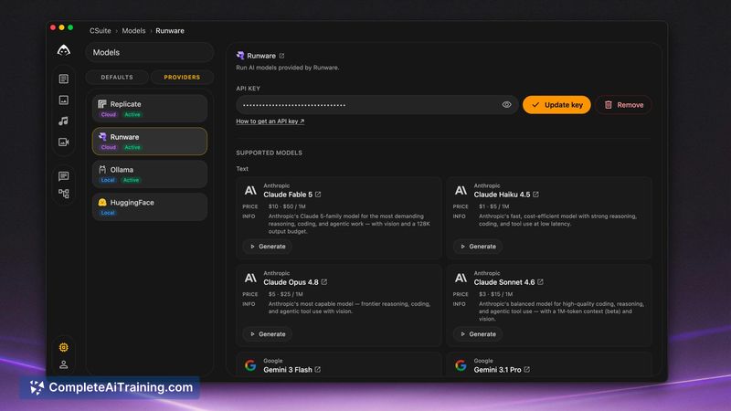
Task: Click the Cloud badge on Replicate
Action: tap(108, 115)
